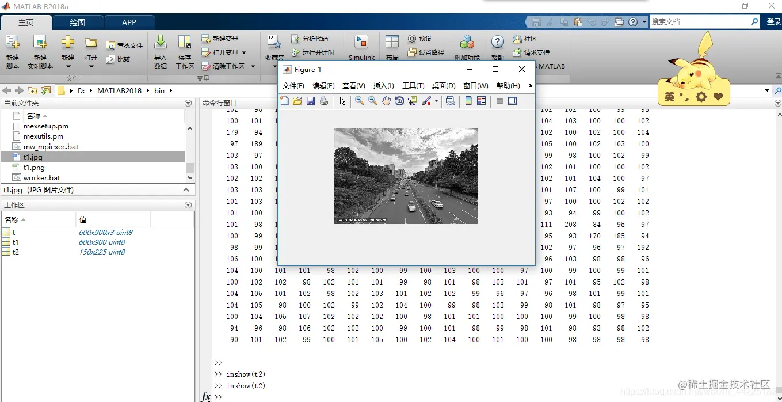
Task: Go up one folder level icon
Action: click(x=33, y=90)
